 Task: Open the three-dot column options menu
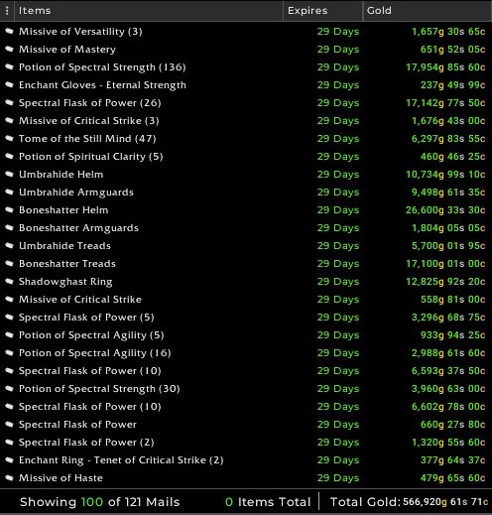pos(7,11)
